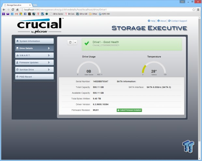Screen dimensions: 202x161
Task: Select Drive Details menu item
Action: (35, 48)
